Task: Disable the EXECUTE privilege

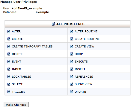Action: [72, 62]
